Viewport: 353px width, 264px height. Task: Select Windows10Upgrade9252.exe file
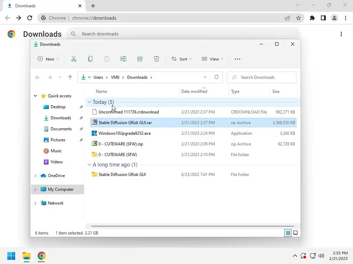coord(193,133)
